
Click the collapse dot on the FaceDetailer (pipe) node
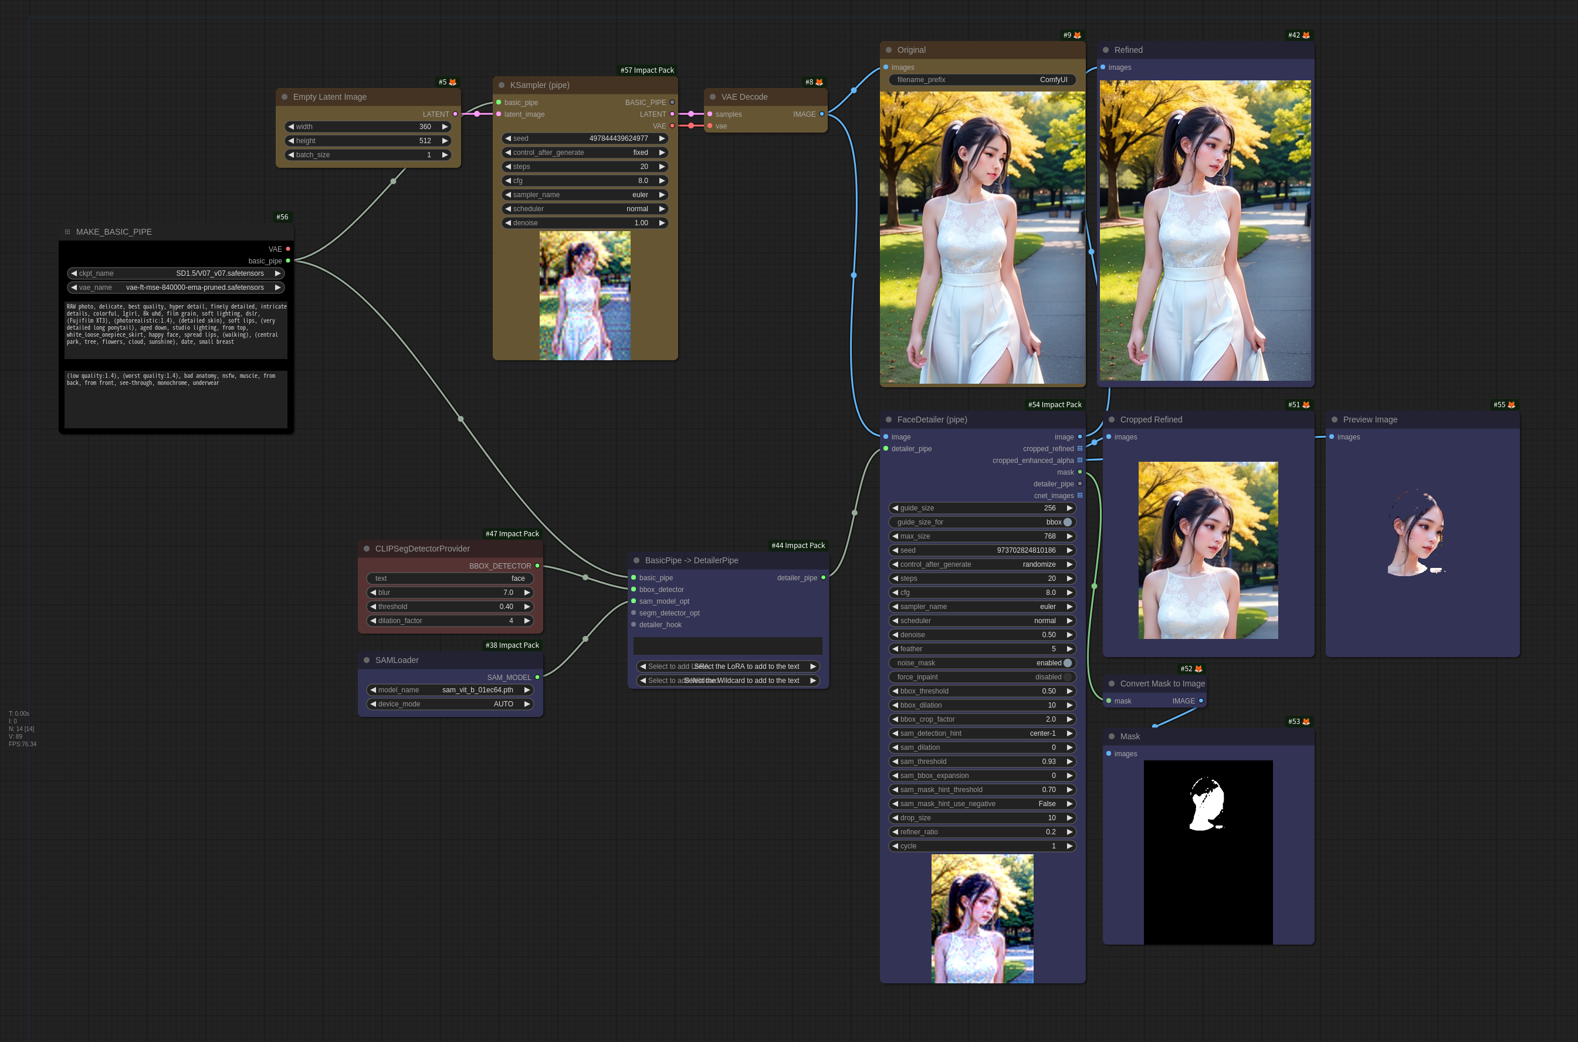(x=889, y=419)
